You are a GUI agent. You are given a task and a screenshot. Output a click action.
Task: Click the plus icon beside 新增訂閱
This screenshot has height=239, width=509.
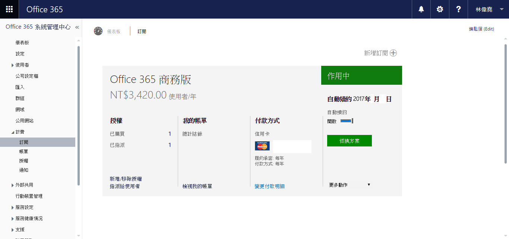pyautogui.click(x=393, y=53)
